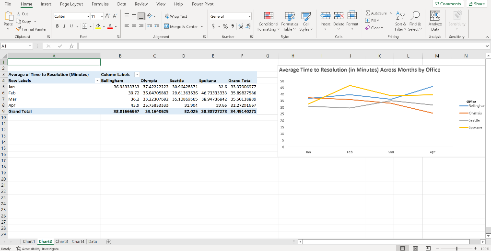
Task: Switch to the Formulas ribbon tab
Action: tap(100, 4)
